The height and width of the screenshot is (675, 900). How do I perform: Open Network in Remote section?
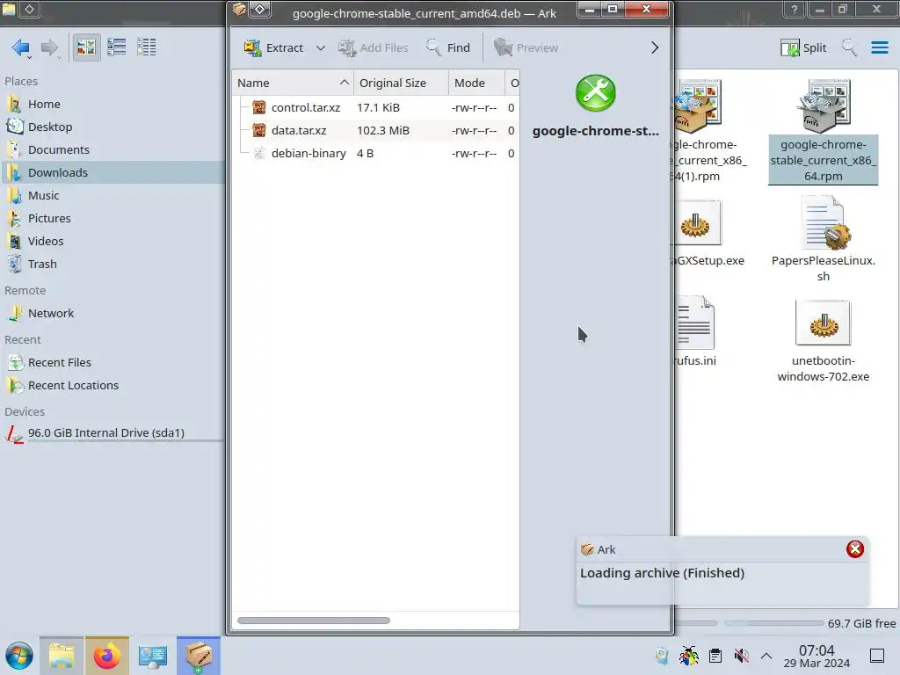click(113, 314)
